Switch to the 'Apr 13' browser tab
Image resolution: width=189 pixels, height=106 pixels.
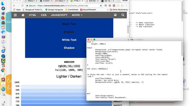(107, 1)
